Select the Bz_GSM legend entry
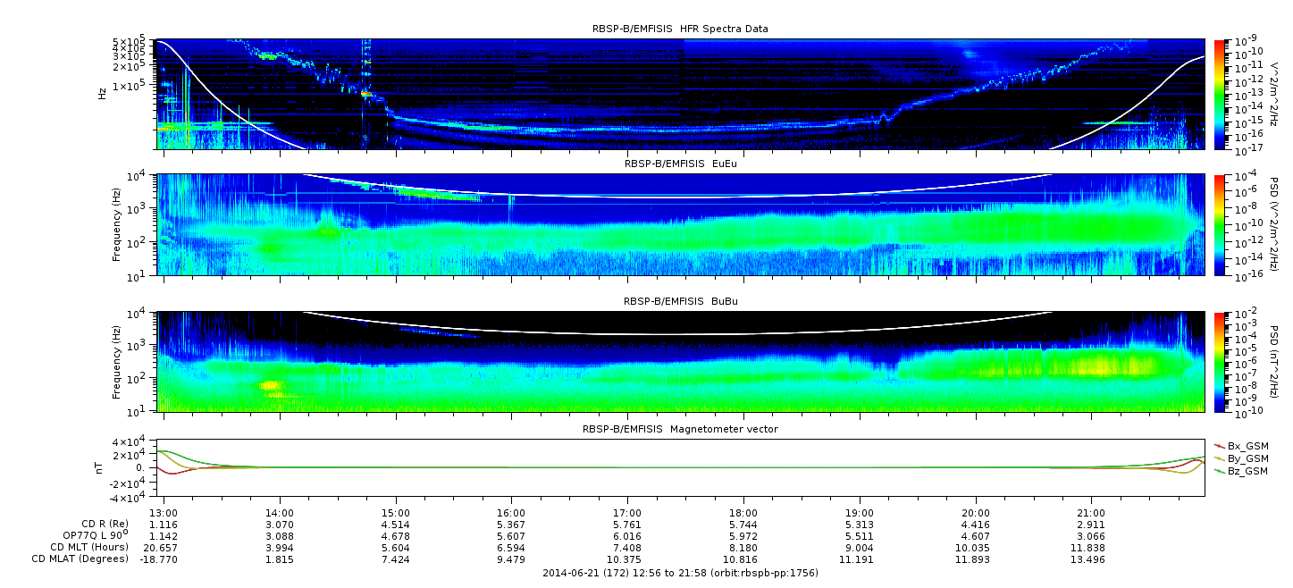 1241,471
